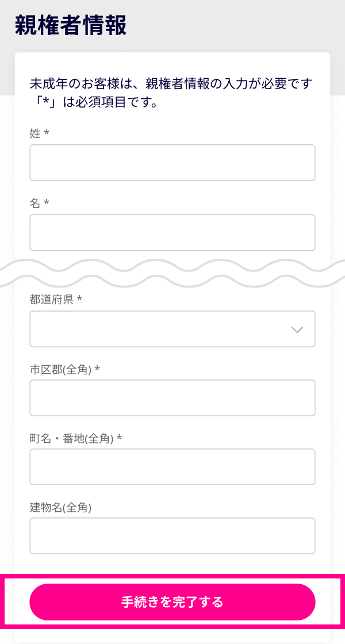The width and height of the screenshot is (345, 644).
Task: Click into the 町名・番地(全角) text field
Action: [x=172, y=466]
